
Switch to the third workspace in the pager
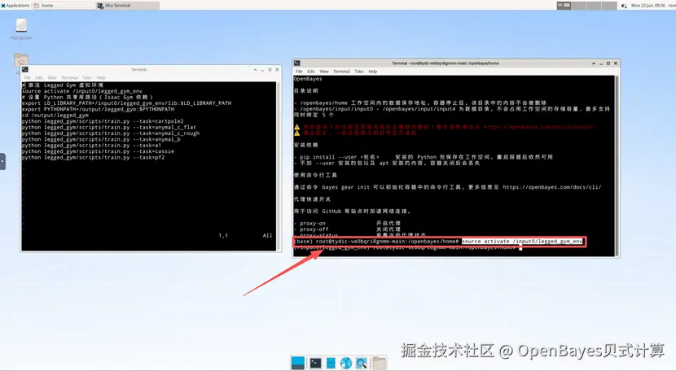tap(594, 6)
